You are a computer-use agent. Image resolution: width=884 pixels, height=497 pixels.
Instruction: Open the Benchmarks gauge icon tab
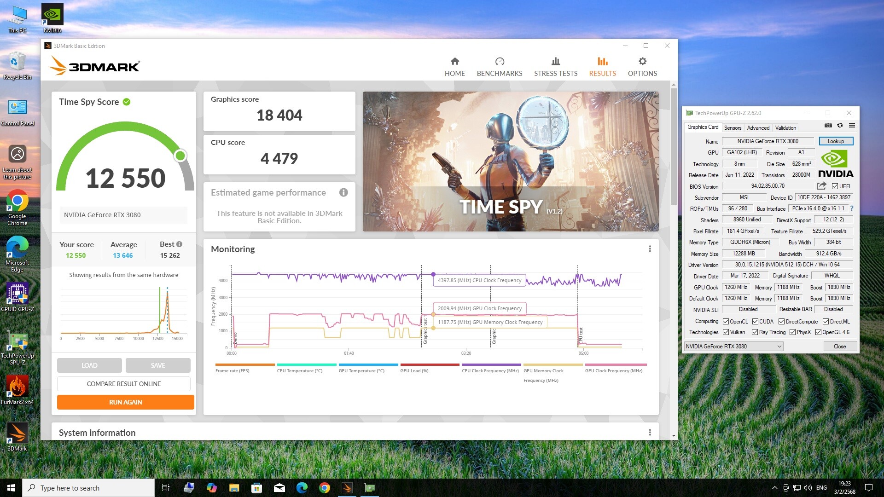coord(500,62)
